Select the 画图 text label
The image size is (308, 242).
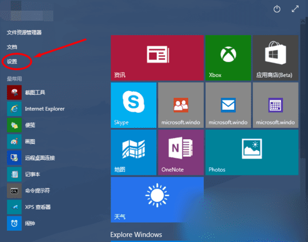pyautogui.click(x=30, y=142)
